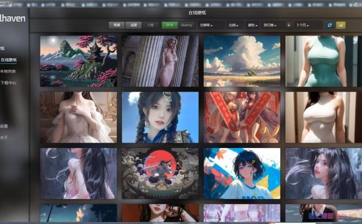The width and height of the screenshot is (362, 224).
Task: Open the windswept dark-haired woman face wallpaper
Action: tap(323, 174)
